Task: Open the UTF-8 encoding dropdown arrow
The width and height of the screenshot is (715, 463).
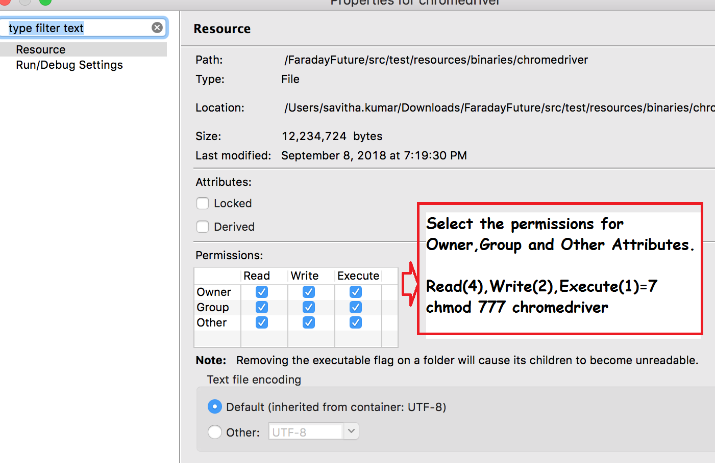Action: point(351,431)
